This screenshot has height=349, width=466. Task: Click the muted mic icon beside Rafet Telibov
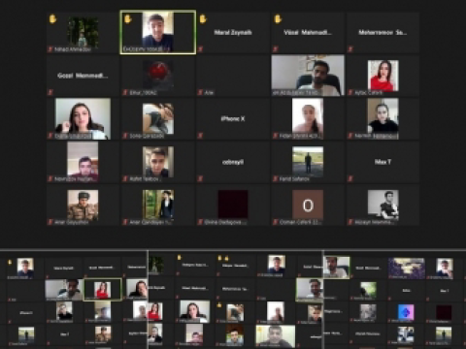tap(125, 178)
